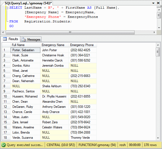Select the Porter, Sebastien cell
The width and height of the screenshot is (162, 149).
(25, 50)
